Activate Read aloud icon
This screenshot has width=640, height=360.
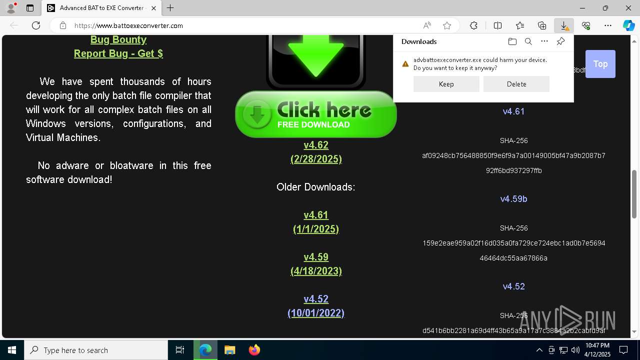coord(427,25)
